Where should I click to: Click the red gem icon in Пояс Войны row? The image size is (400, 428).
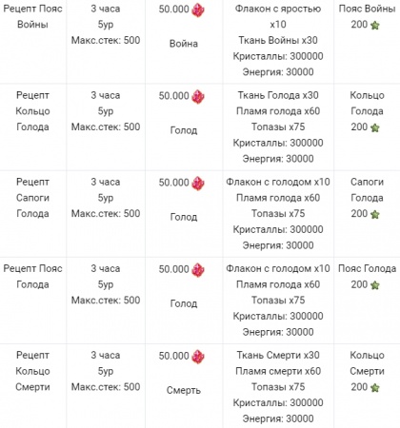point(198,10)
